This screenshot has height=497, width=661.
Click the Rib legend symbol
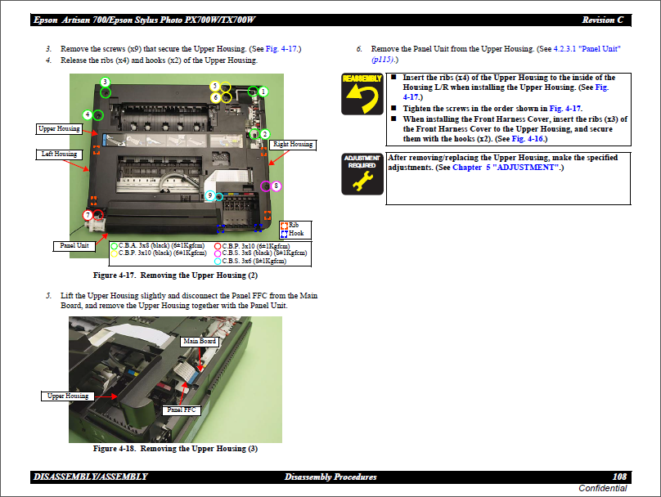click(283, 225)
